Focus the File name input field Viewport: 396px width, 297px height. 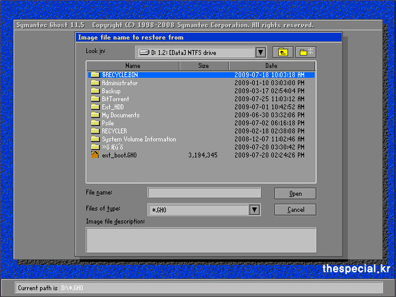coord(204,193)
